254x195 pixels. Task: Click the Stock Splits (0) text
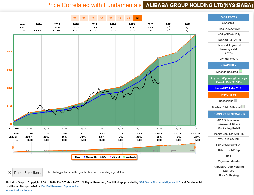point(227,176)
